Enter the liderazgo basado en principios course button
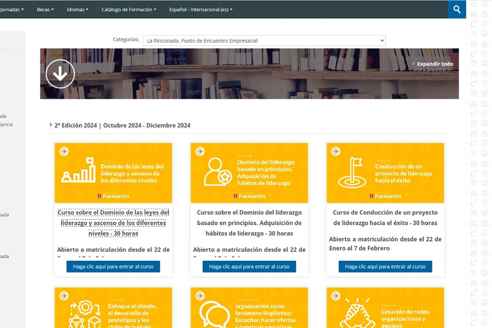492x328 pixels. [249, 266]
